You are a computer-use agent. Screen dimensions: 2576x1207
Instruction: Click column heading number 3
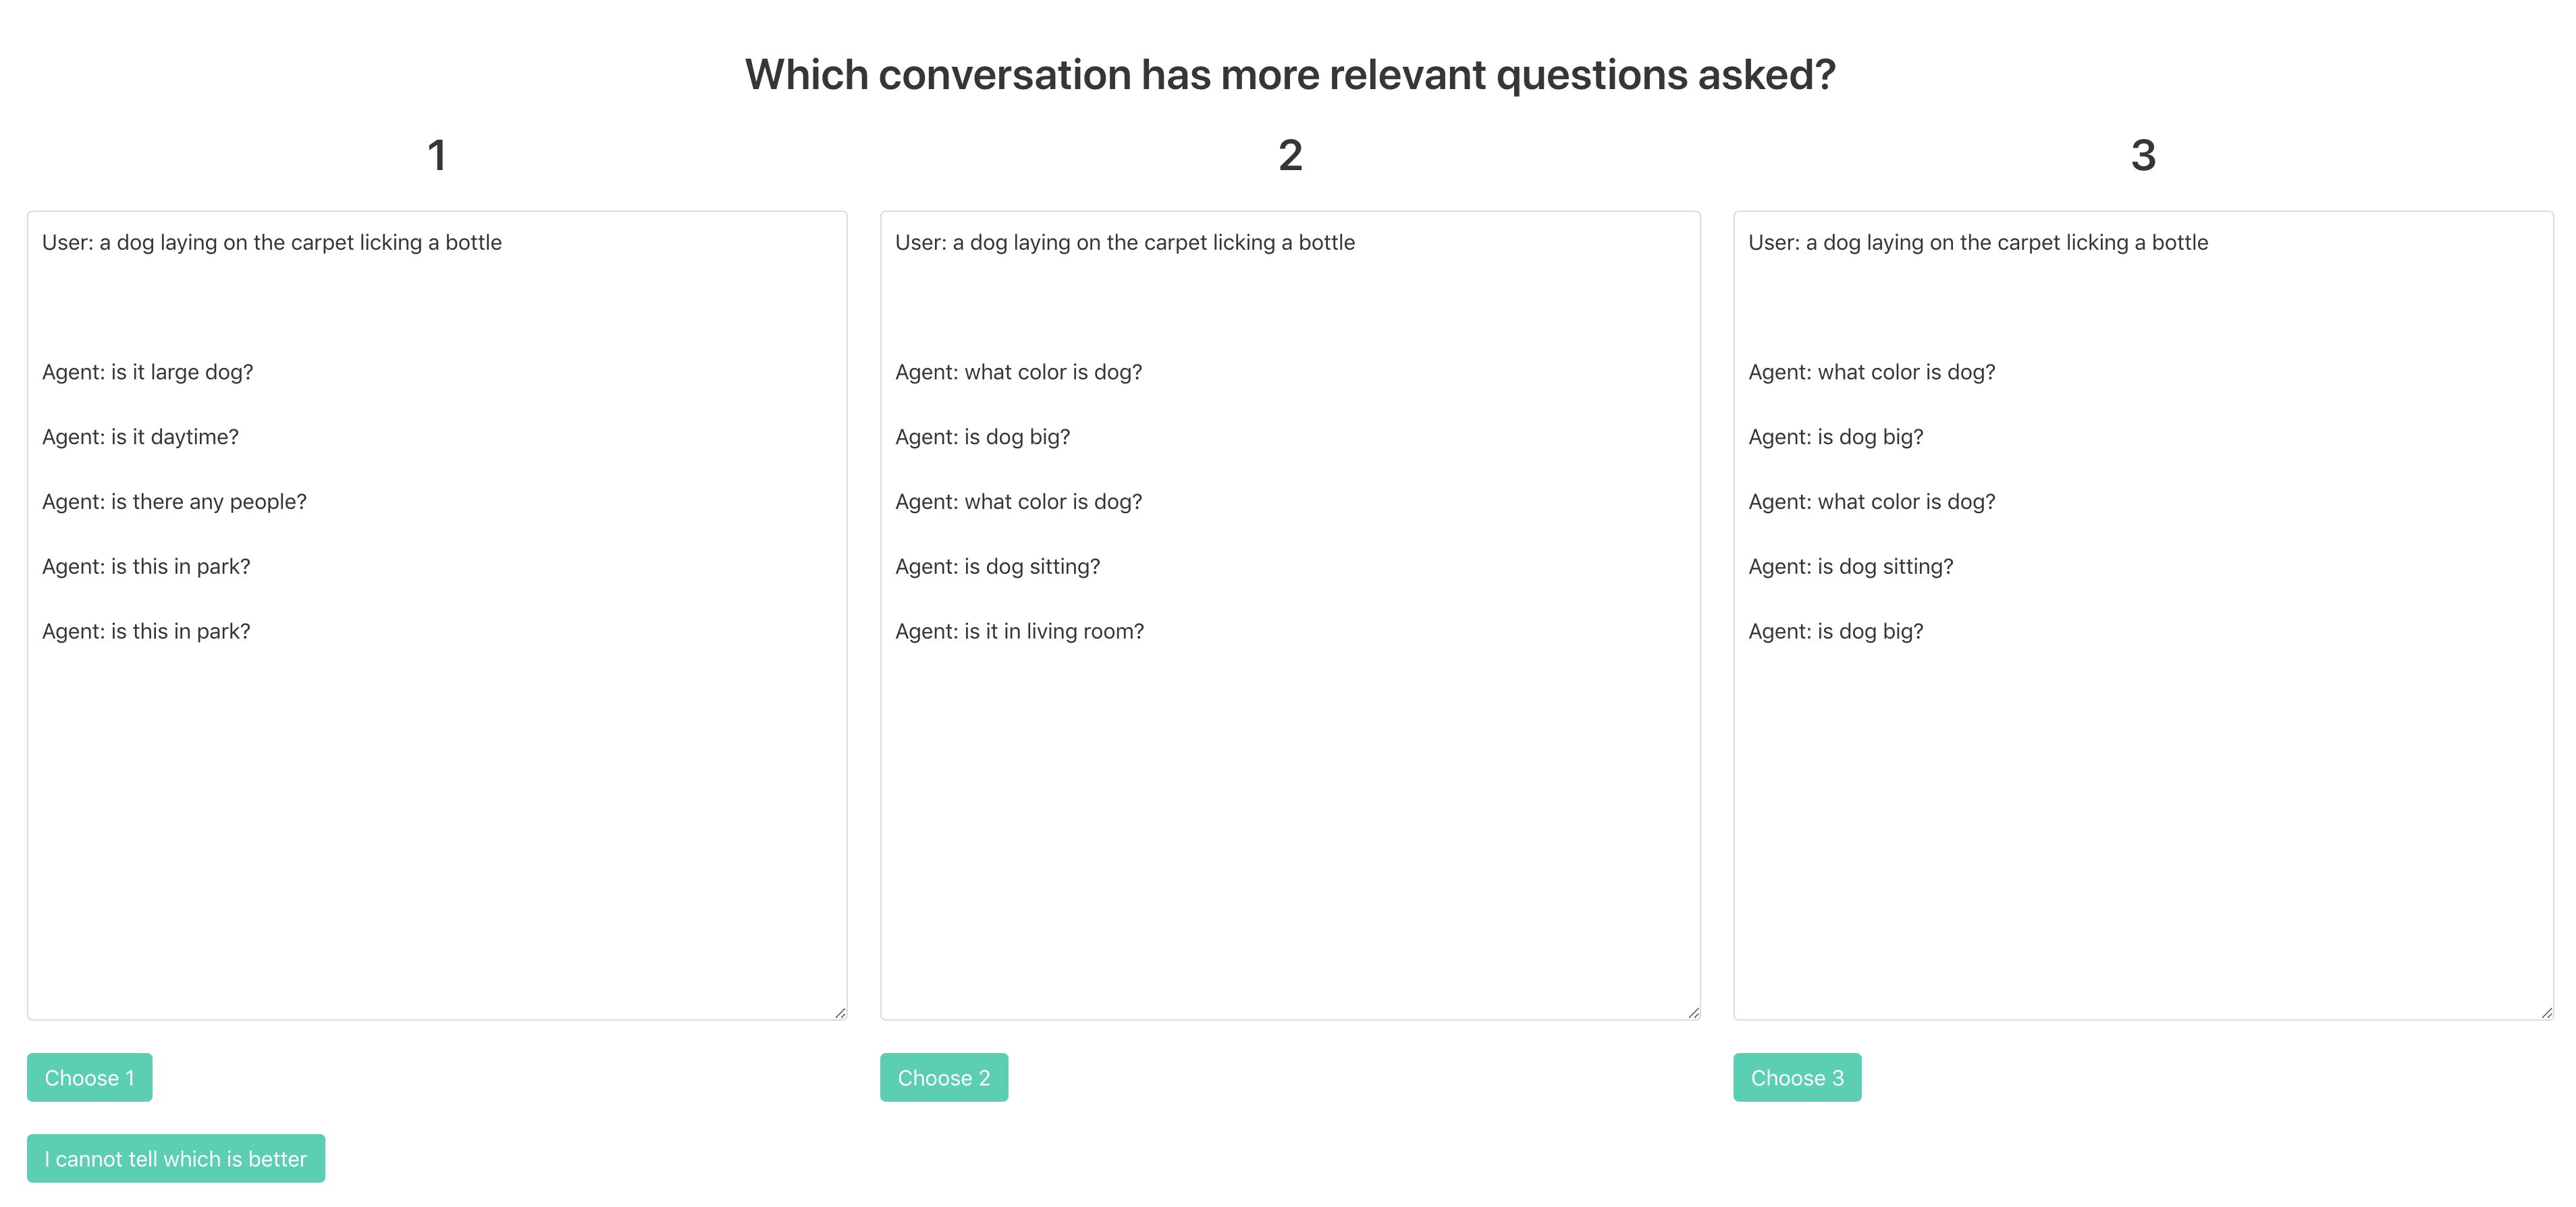tap(2142, 155)
